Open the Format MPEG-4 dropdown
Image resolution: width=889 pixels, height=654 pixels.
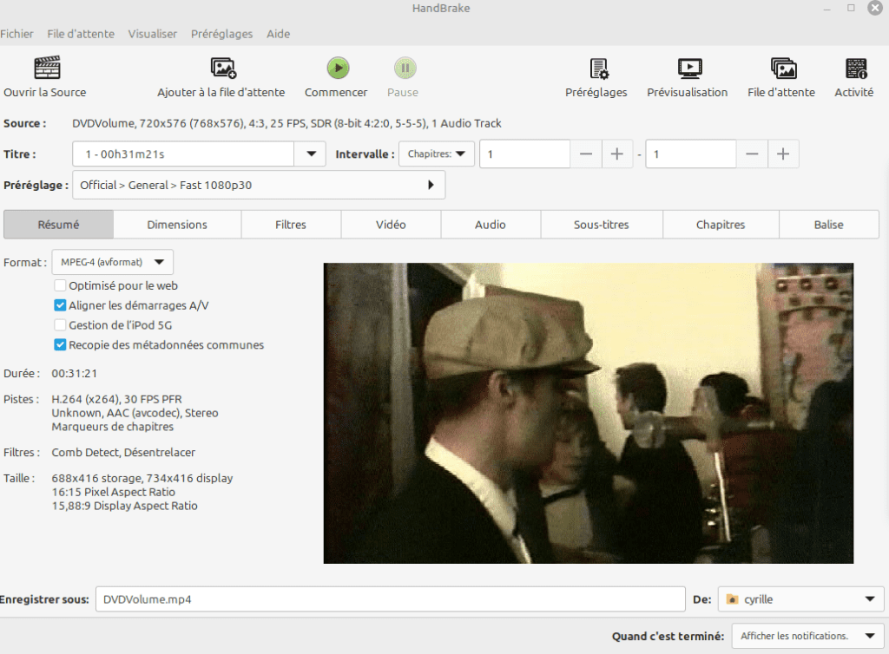(x=113, y=262)
